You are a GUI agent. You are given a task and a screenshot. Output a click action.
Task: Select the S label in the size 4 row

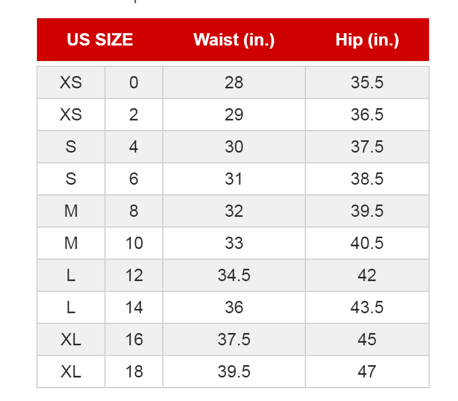[x=71, y=147]
